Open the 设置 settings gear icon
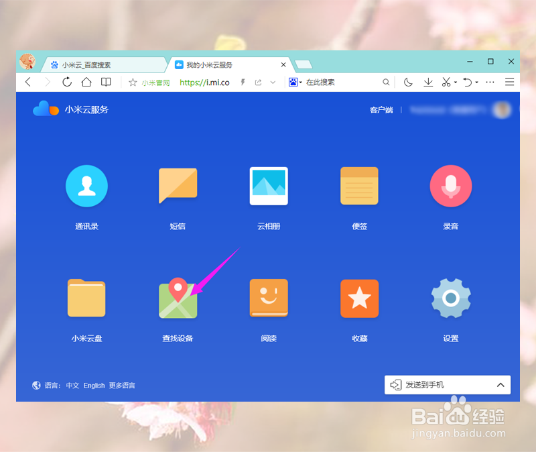This screenshot has width=536, height=452. tap(450, 298)
